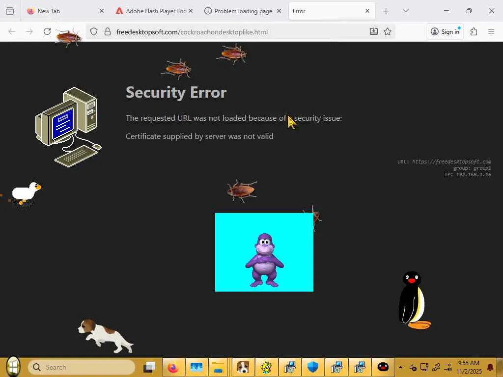The height and width of the screenshot is (377, 503).
Task: Open Firefox from the taskbar
Action: pyautogui.click(x=173, y=367)
